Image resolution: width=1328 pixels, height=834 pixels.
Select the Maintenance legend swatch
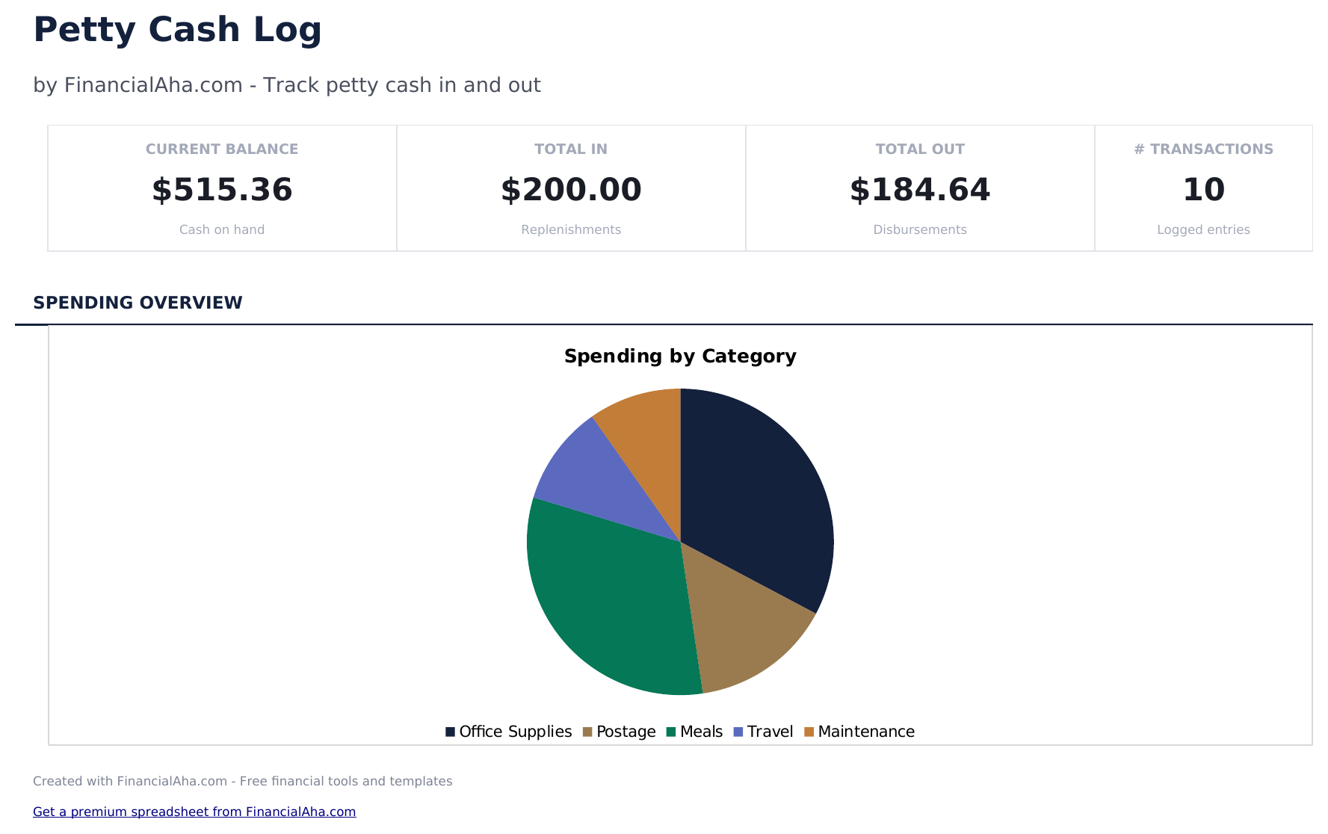810,732
